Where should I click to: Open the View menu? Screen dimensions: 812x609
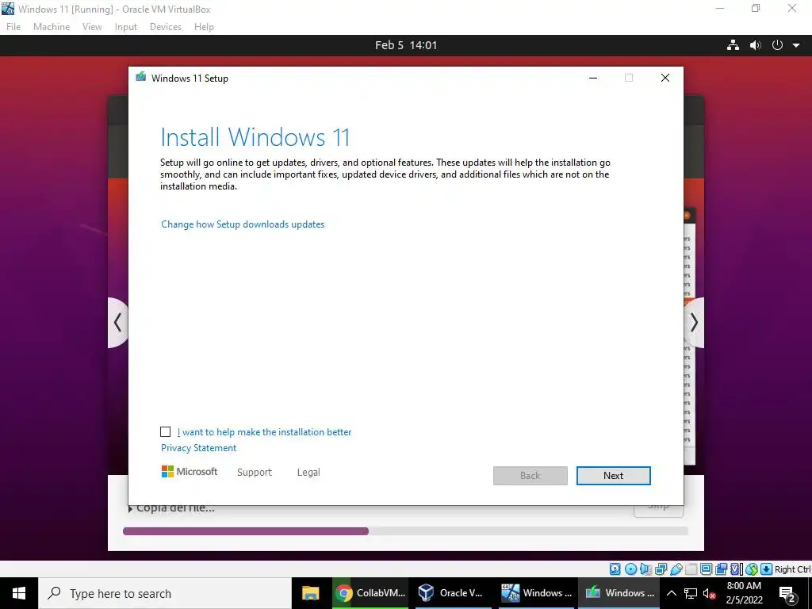pyautogui.click(x=92, y=27)
